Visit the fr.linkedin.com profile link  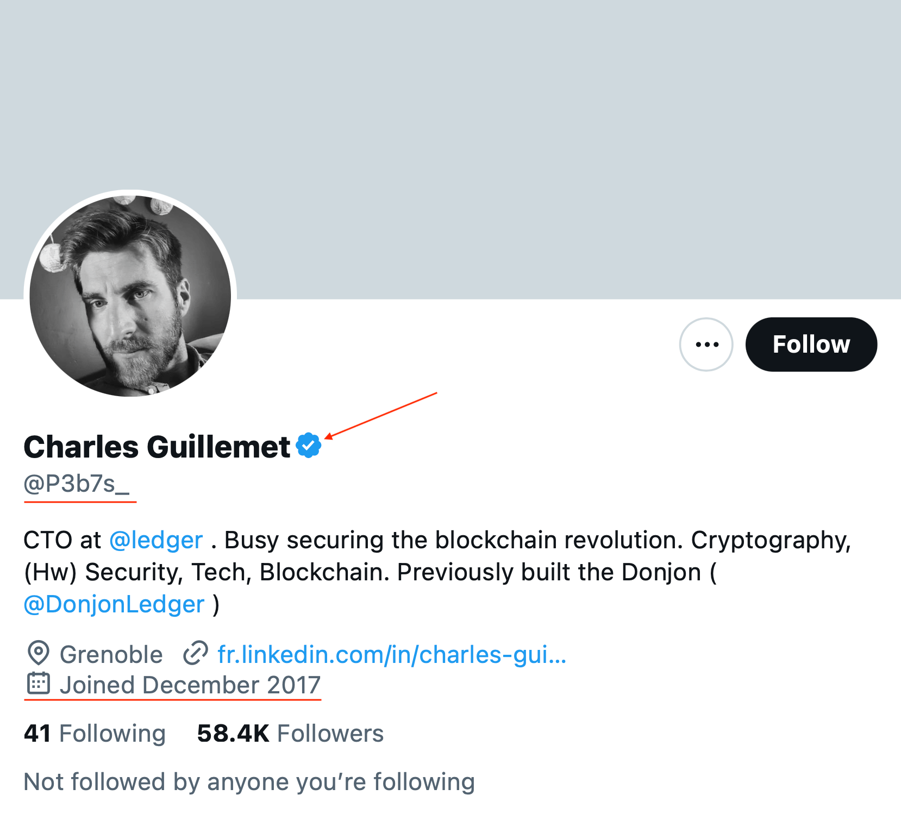pyautogui.click(x=391, y=654)
